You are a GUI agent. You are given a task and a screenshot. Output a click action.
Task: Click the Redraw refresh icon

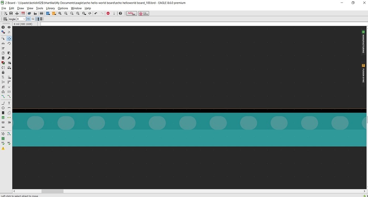(90, 13)
